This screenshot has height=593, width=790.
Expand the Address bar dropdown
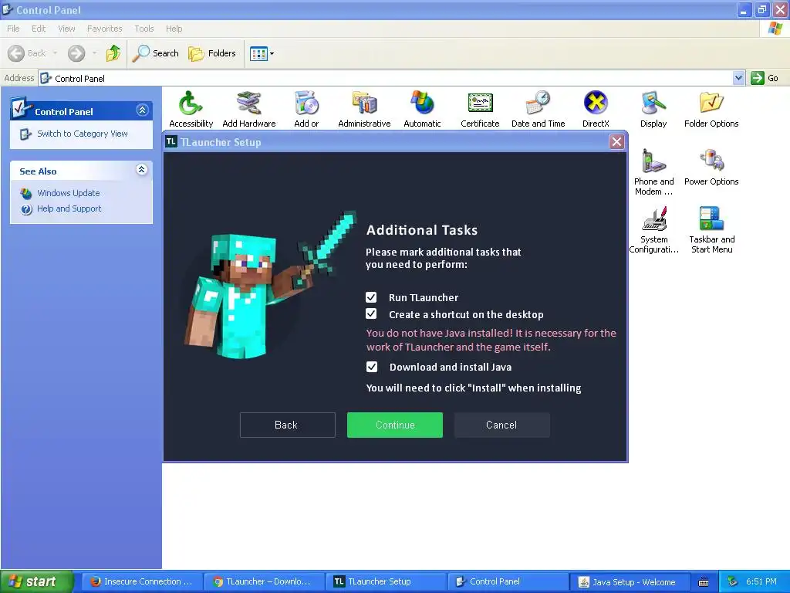(738, 78)
